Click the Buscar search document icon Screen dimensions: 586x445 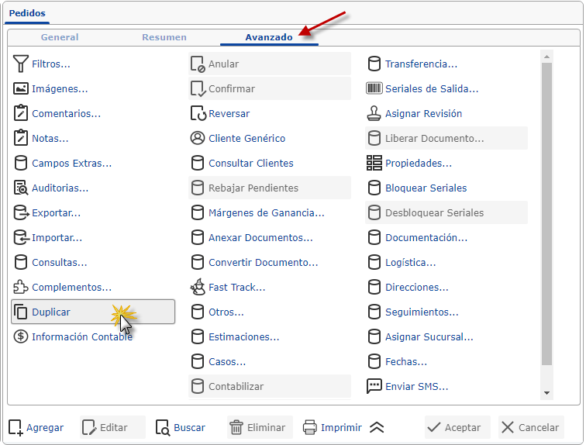point(163,427)
